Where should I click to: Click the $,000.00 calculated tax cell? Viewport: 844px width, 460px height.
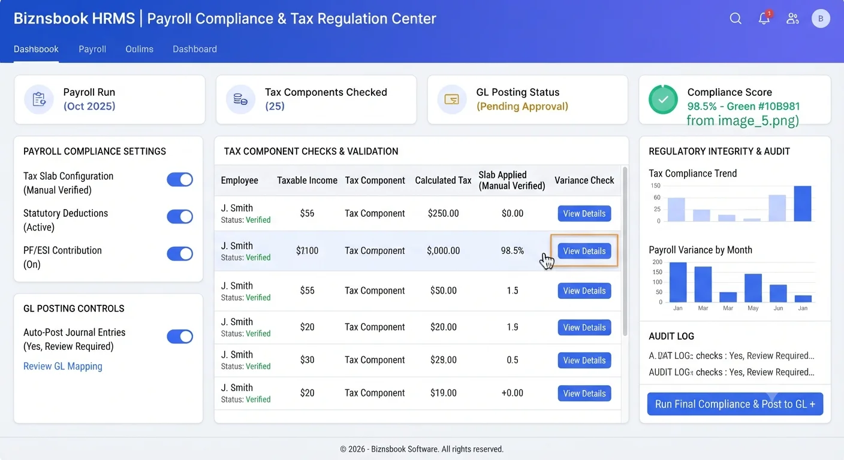tap(444, 251)
